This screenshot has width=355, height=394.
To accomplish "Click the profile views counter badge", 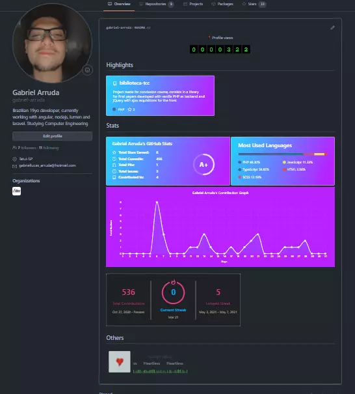I will pos(220,49).
